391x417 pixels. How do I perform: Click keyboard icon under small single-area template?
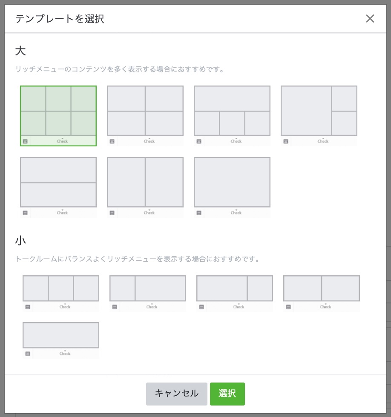28,354
